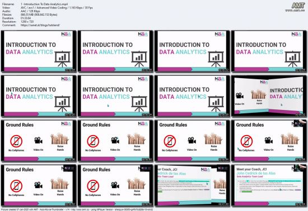This screenshot has width=308, height=211.
Task: Open the first Introduction to Data Analytics thumbnail
Action: 39,51
